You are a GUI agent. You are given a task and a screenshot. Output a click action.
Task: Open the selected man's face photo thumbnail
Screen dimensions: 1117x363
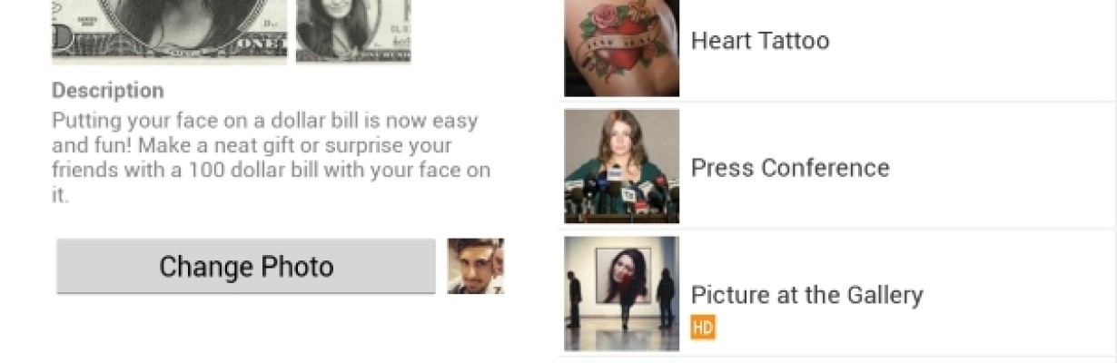pyautogui.click(x=476, y=266)
